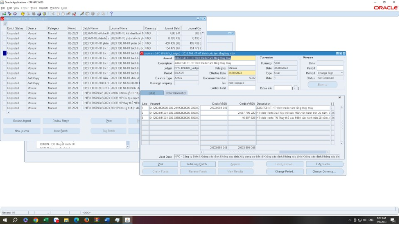Open the Reports menu
Image resolution: width=400 pixels, height=225 pixels.
coord(44,8)
